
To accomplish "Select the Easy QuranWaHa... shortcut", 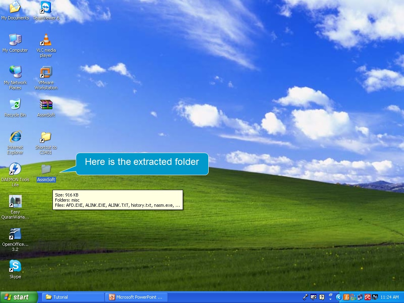I will click(x=15, y=207).
